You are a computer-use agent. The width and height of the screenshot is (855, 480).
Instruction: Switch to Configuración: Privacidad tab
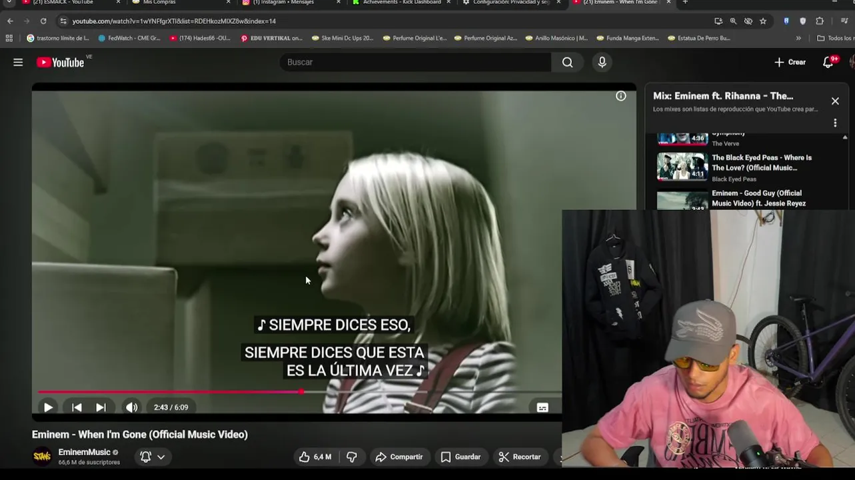point(511,3)
